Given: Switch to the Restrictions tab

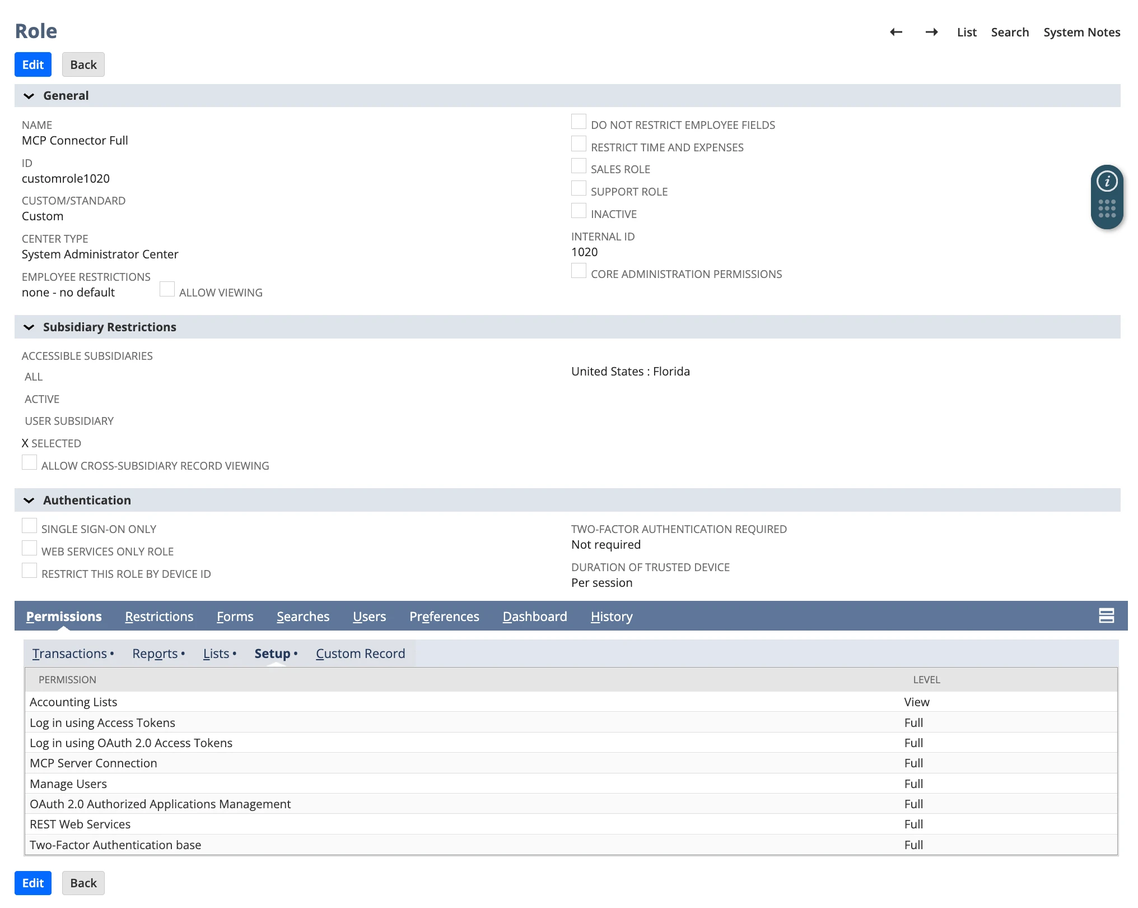Looking at the screenshot, I should tap(159, 617).
